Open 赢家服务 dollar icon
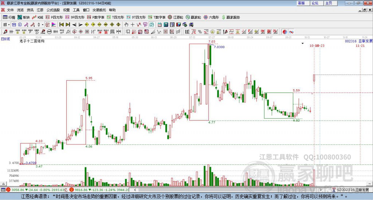Viewport: 373px width, 200px height. [x=231, y=17]
